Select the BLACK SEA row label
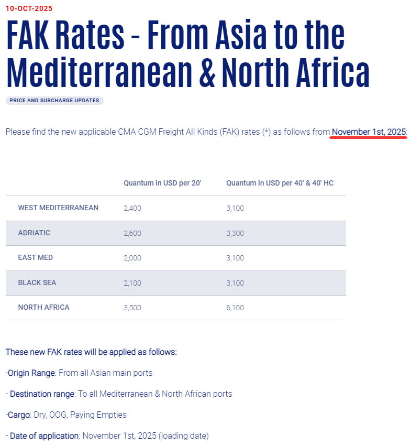This screenshot has height=446, width=411. tap(37, 282)
